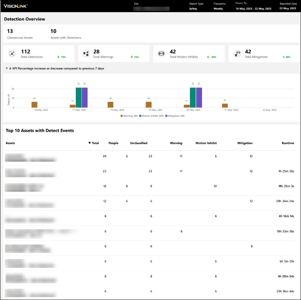The width and height of the screenshot is (301, 300).
Task: Click the Unclassified column header
Action: (138, 143)
